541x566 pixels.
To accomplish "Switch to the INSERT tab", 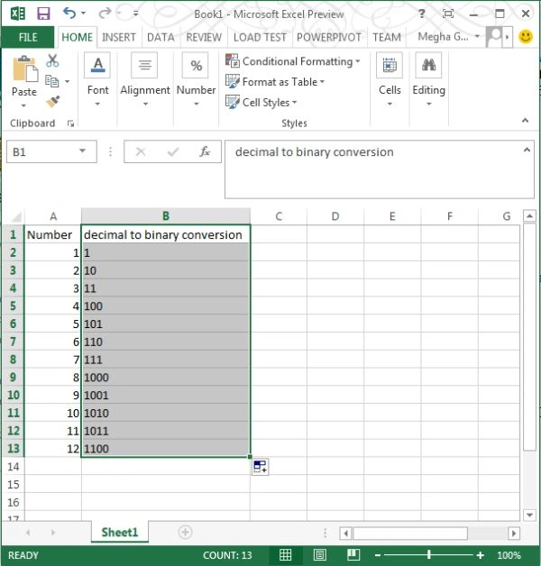I will click(119, 37).
